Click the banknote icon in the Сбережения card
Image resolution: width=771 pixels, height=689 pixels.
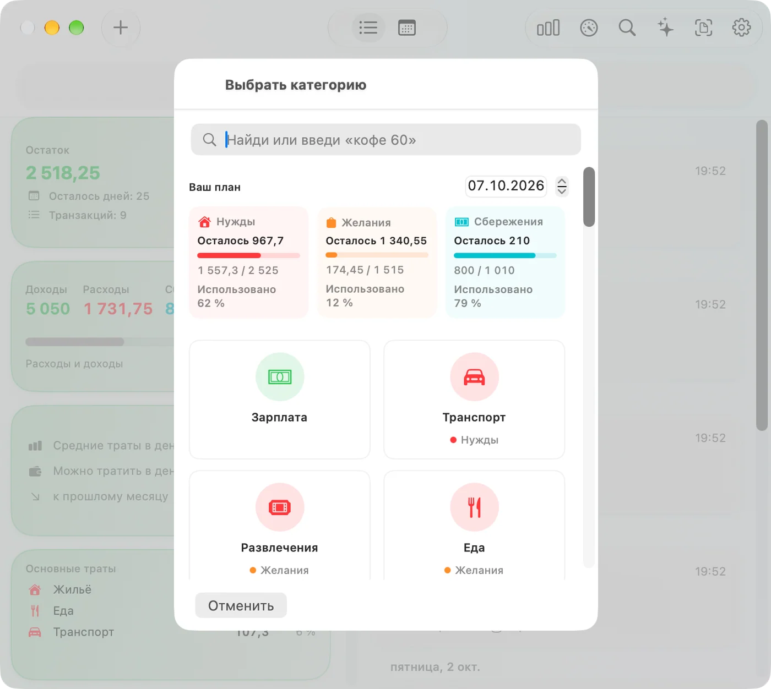[x=461, y=222]
